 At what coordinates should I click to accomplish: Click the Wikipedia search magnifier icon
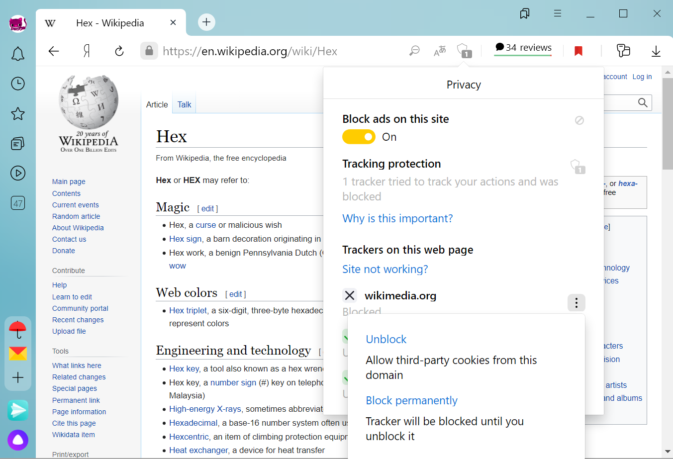click(643, 102)
